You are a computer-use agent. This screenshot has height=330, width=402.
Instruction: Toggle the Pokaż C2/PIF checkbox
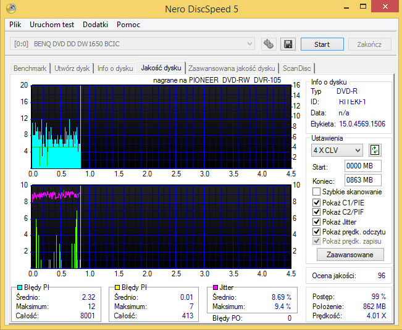pyautogui.click(x=316, y=212)
